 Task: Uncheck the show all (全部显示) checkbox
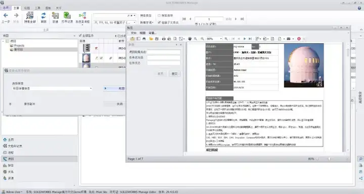80,35
